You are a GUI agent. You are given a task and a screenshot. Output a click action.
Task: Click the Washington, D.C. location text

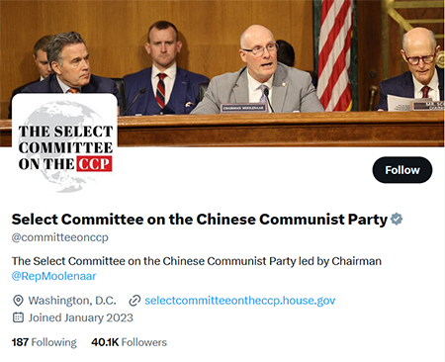[x=72, y=301]
